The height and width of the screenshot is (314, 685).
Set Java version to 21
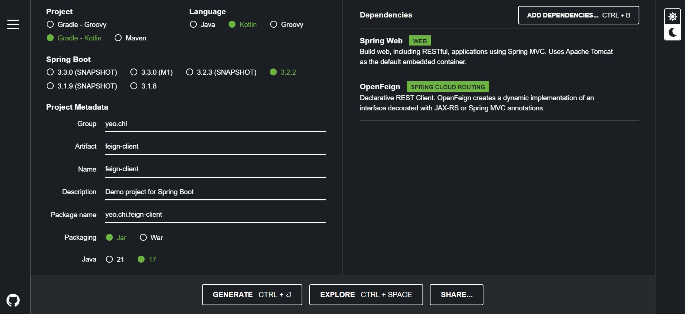115,259
